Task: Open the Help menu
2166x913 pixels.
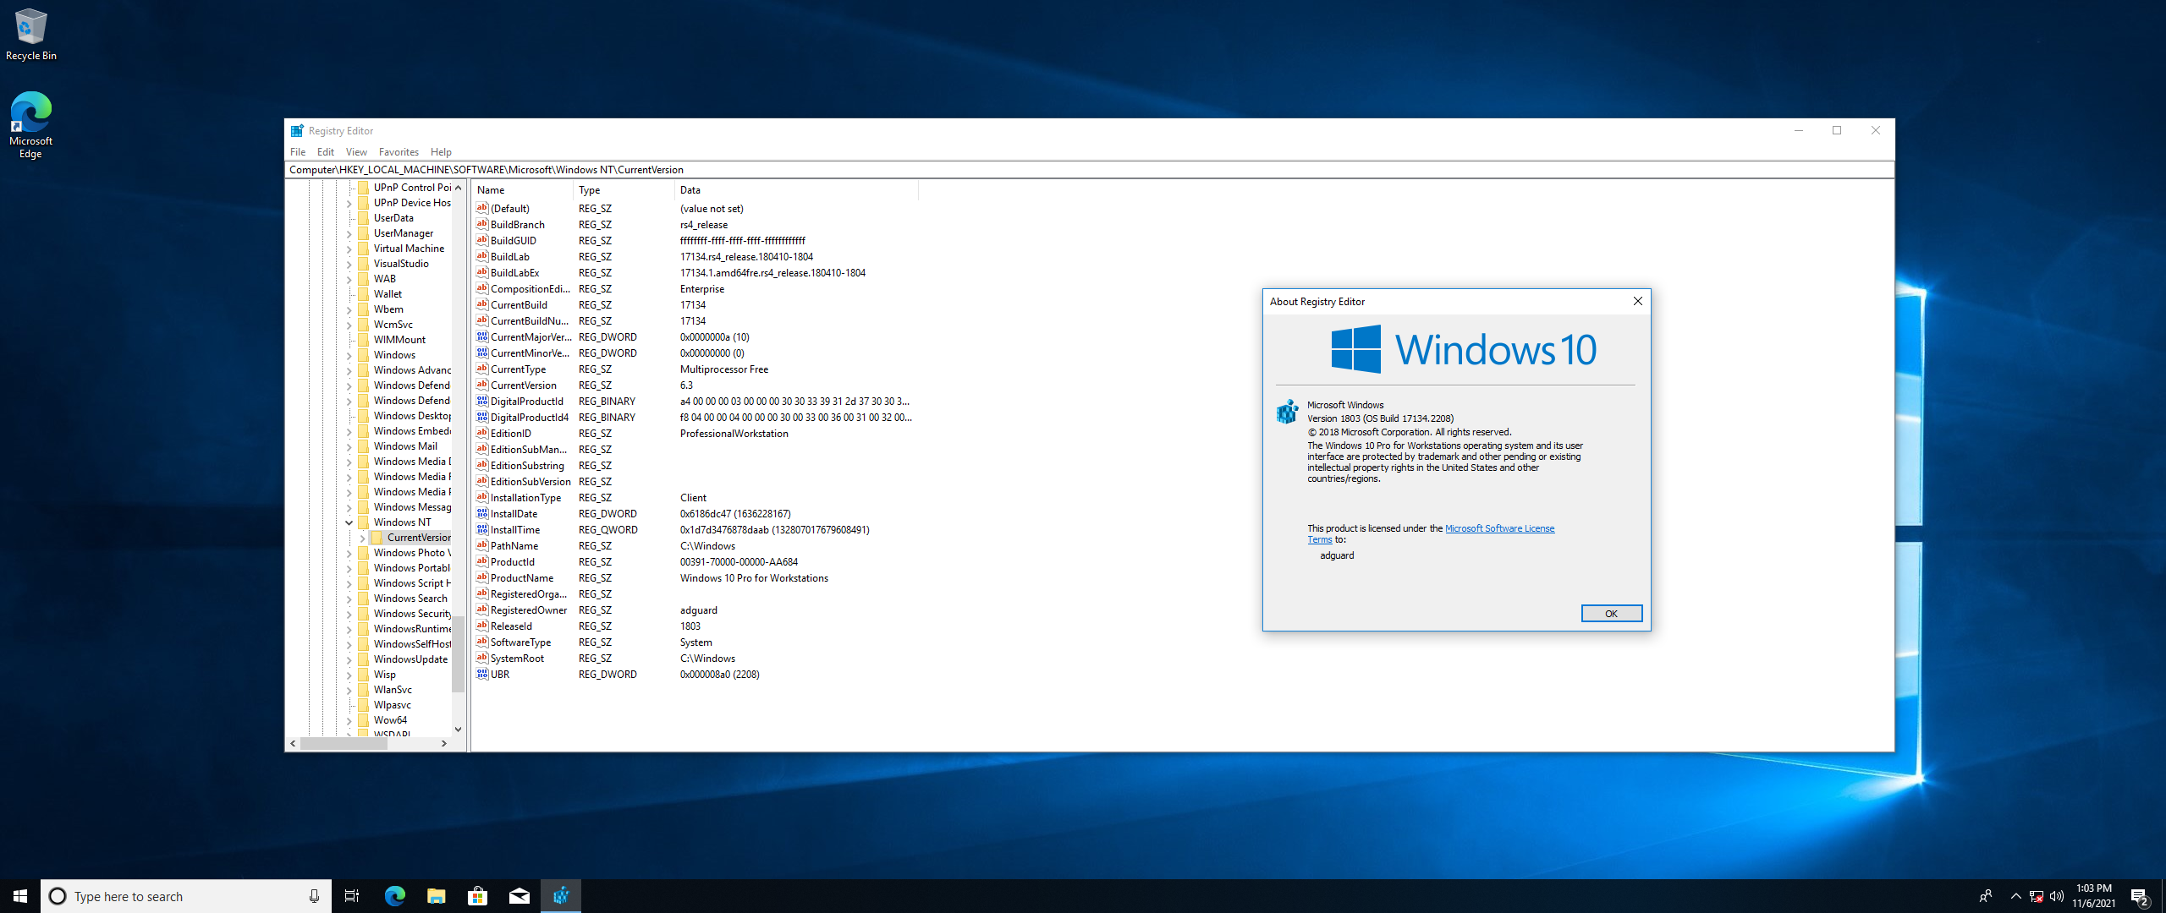Action: (441, 152)
